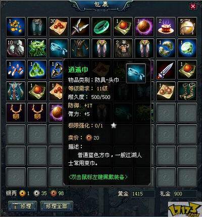Image resolution: width=202 pixels, height=217 pixels.
Task: Click the stack of ten silver ore
Action: 16,48
